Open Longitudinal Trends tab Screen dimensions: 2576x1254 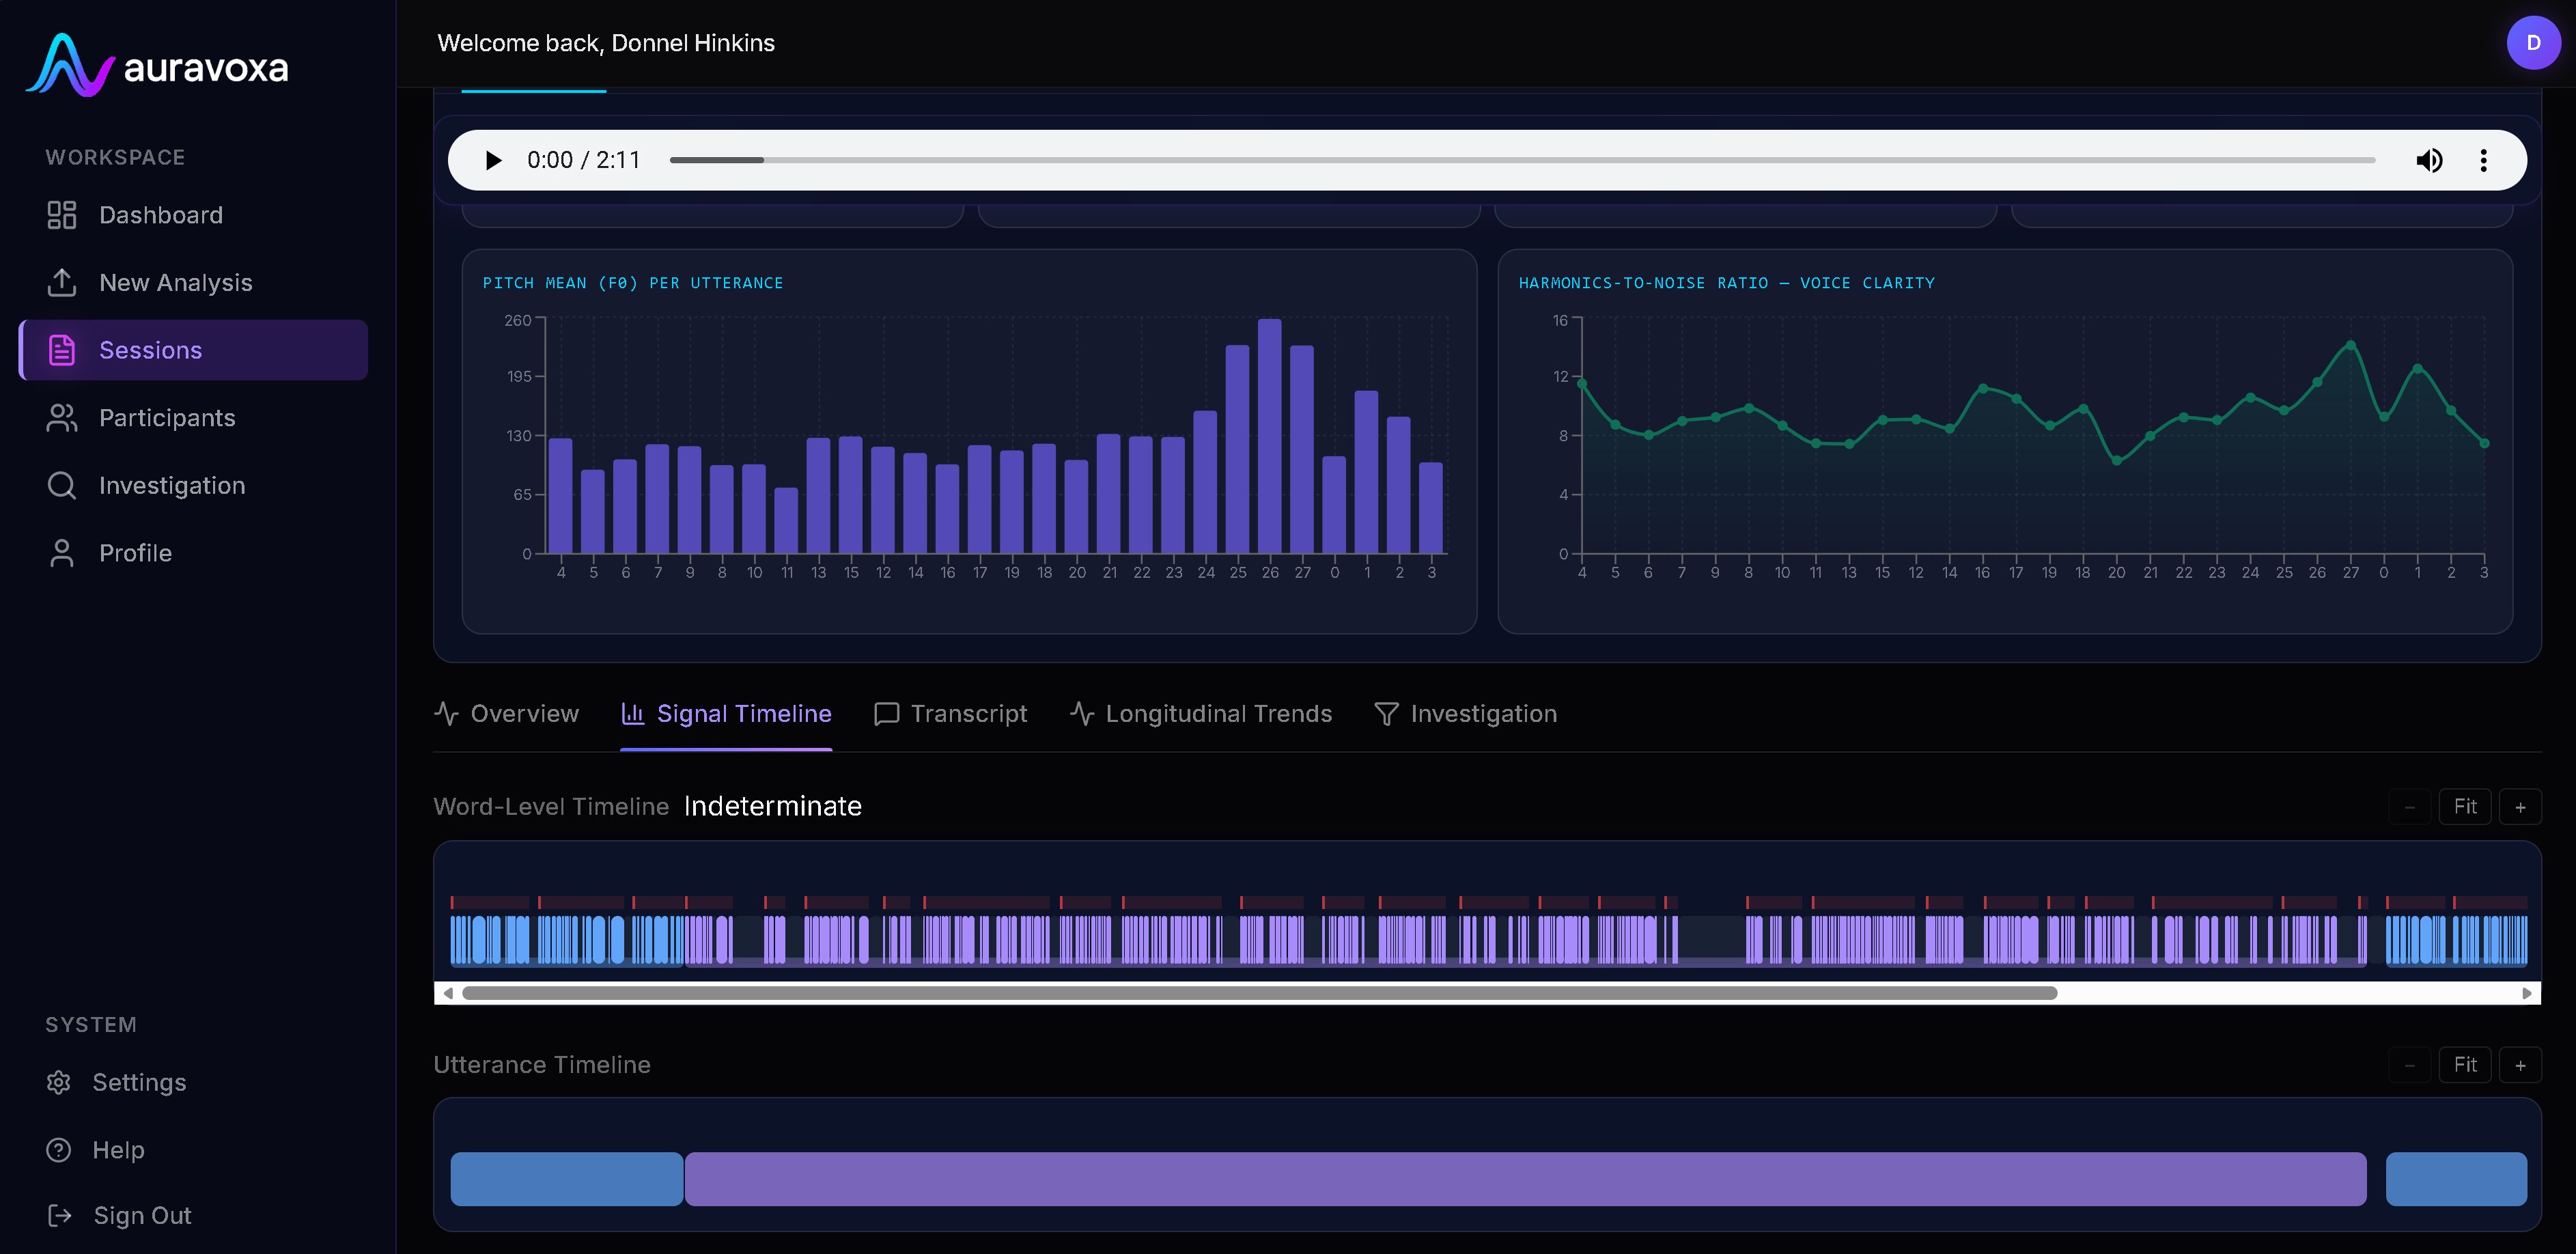pos(1200,714)
